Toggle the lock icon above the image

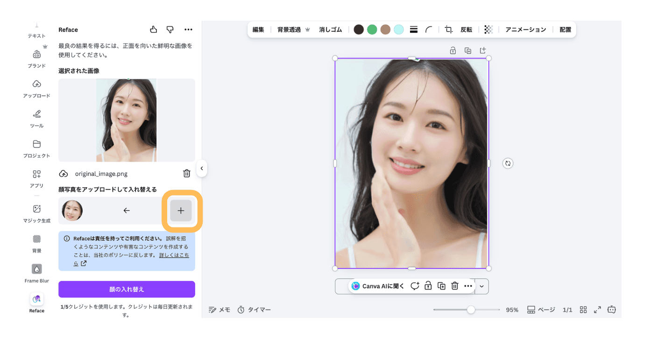(453, 50)
